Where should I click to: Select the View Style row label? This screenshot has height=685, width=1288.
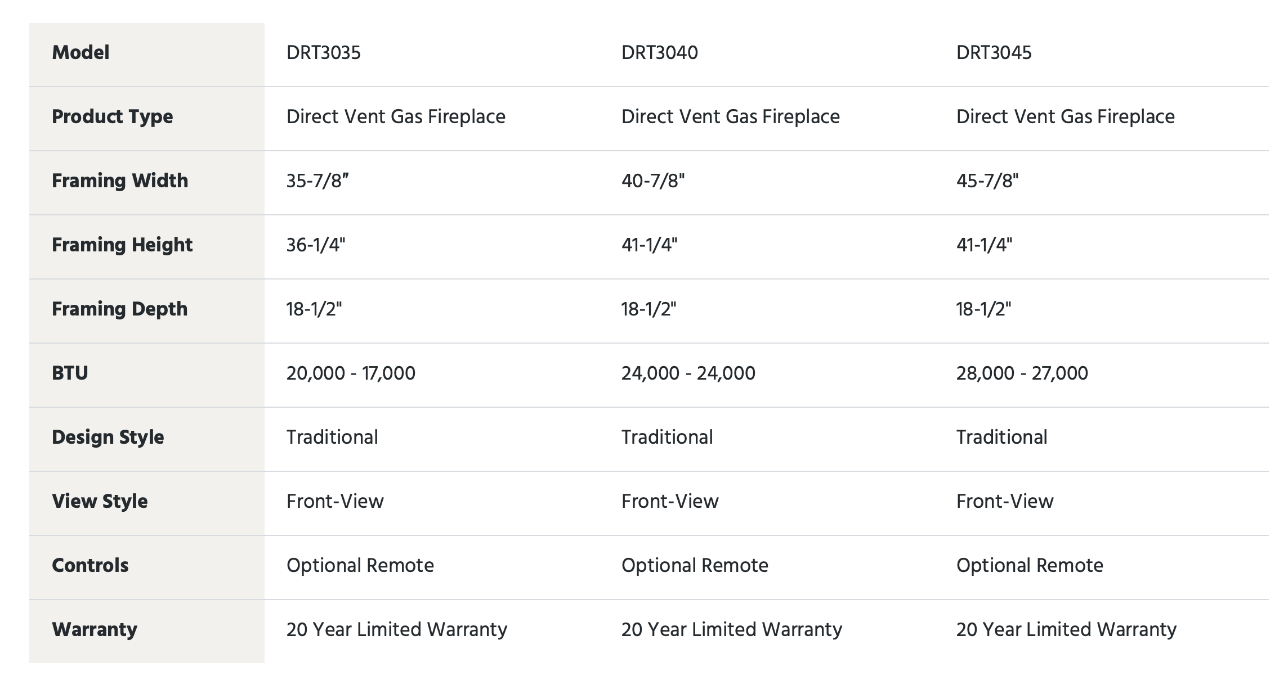pyautogui.click(x=100, y=502)
